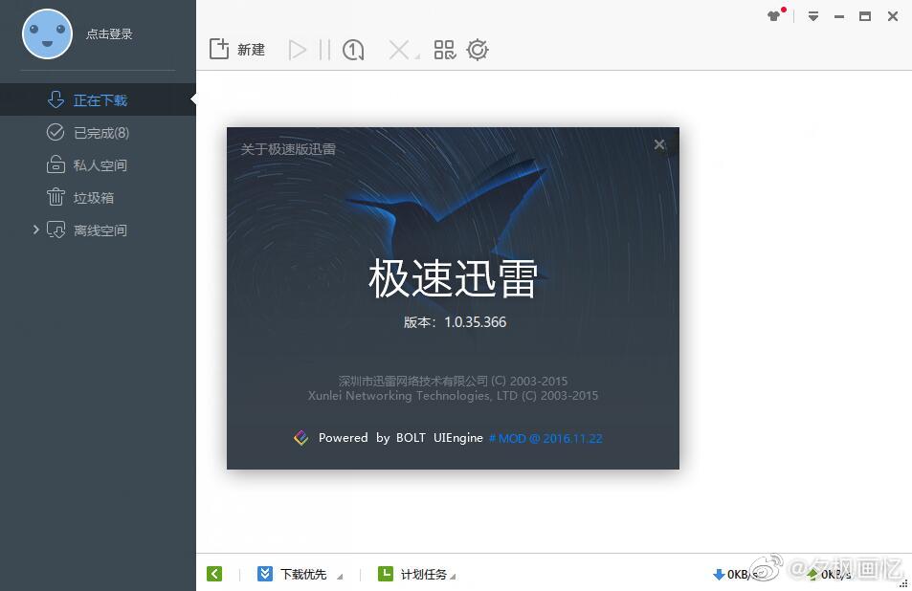Open the main menu dropdown triangle
912x591 pixels.
pos(812,16)
